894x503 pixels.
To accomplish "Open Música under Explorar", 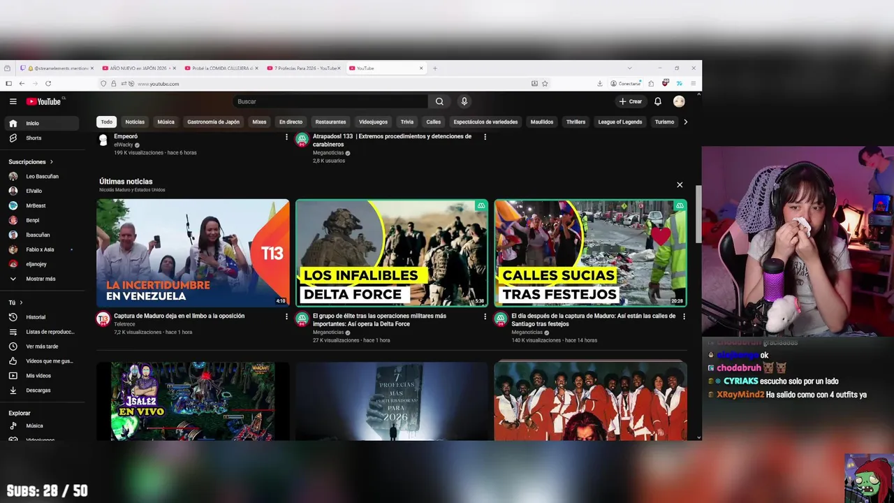I will coord(42,425).
